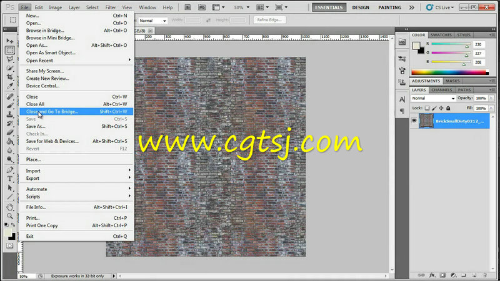Select the Brush tool
Screen dimensions: 500x281
(x=10, y=105)
